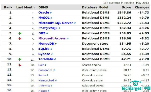The image size is (151, 92).
Task: Click external link icon beside Cassandra
Action: 54,70
